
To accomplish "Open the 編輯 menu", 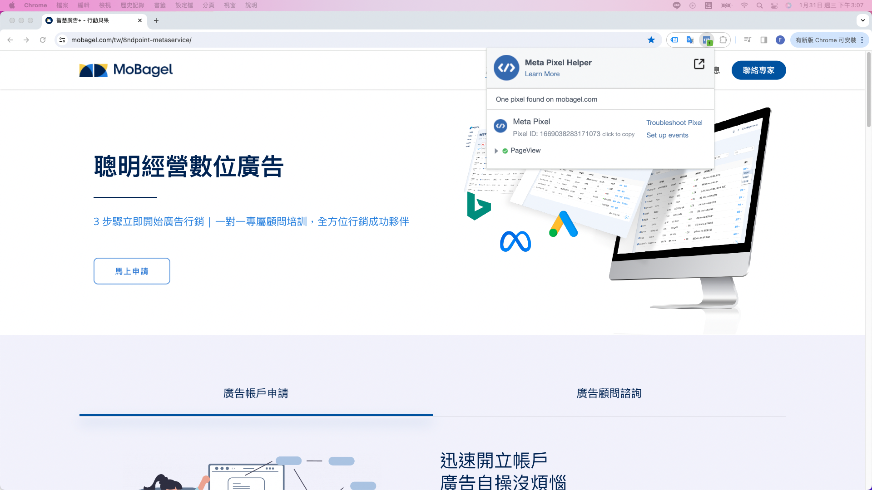I will coord(84,5).
